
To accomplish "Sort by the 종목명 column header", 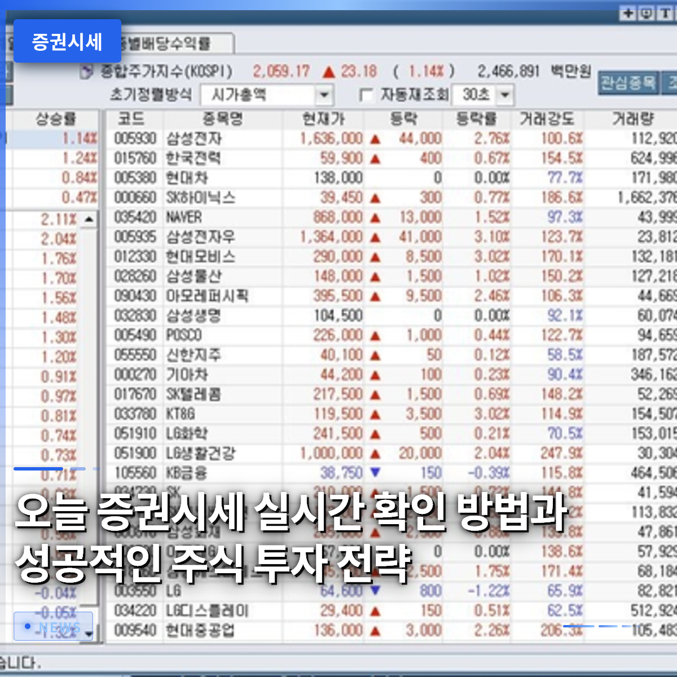I will coord(222,119).
